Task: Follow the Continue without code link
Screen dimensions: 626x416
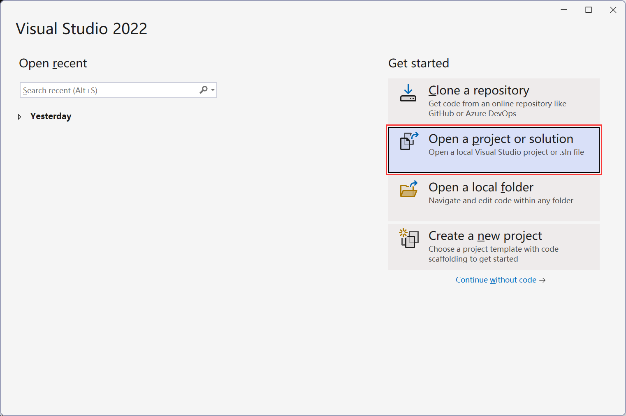Action: point(496,280)
